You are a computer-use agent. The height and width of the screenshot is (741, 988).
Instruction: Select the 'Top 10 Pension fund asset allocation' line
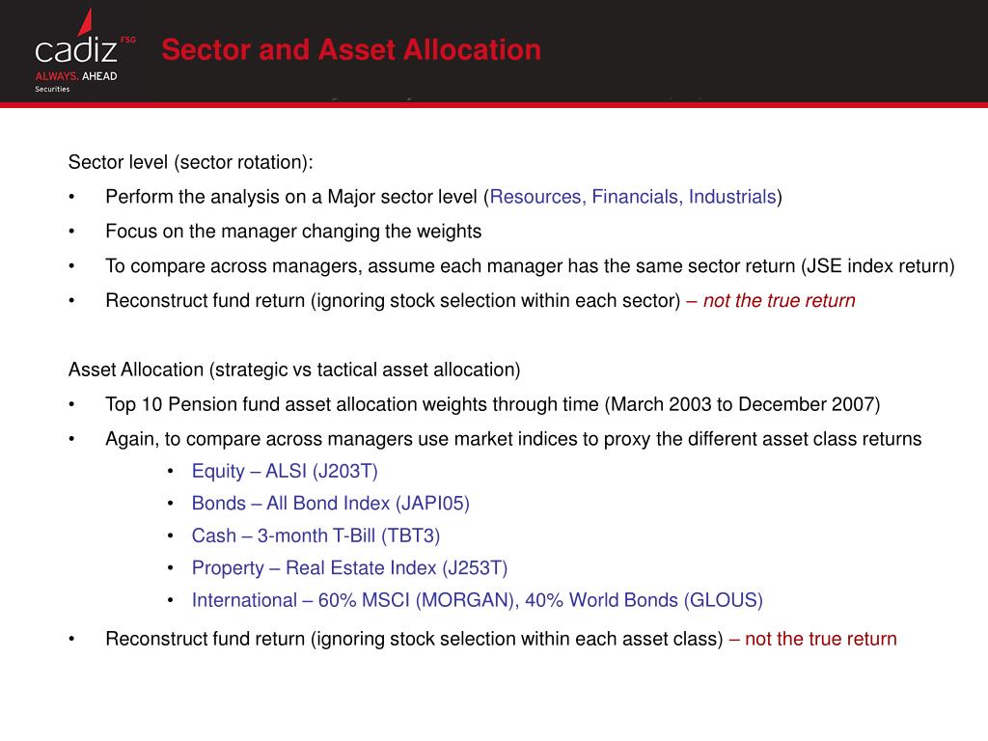(493, 404)
